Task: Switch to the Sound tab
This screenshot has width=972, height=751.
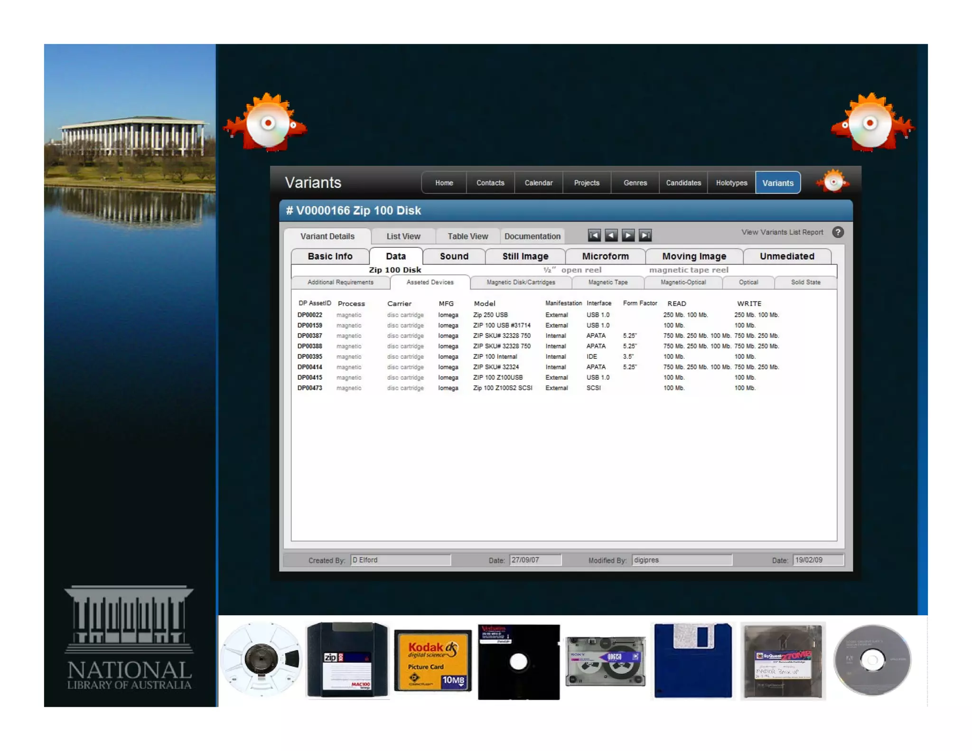Action: 454,256
